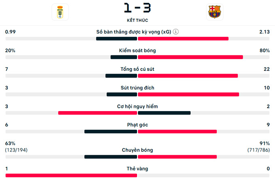
Task: Select the Thẻ vàng stat label
Action: point(137,168)
